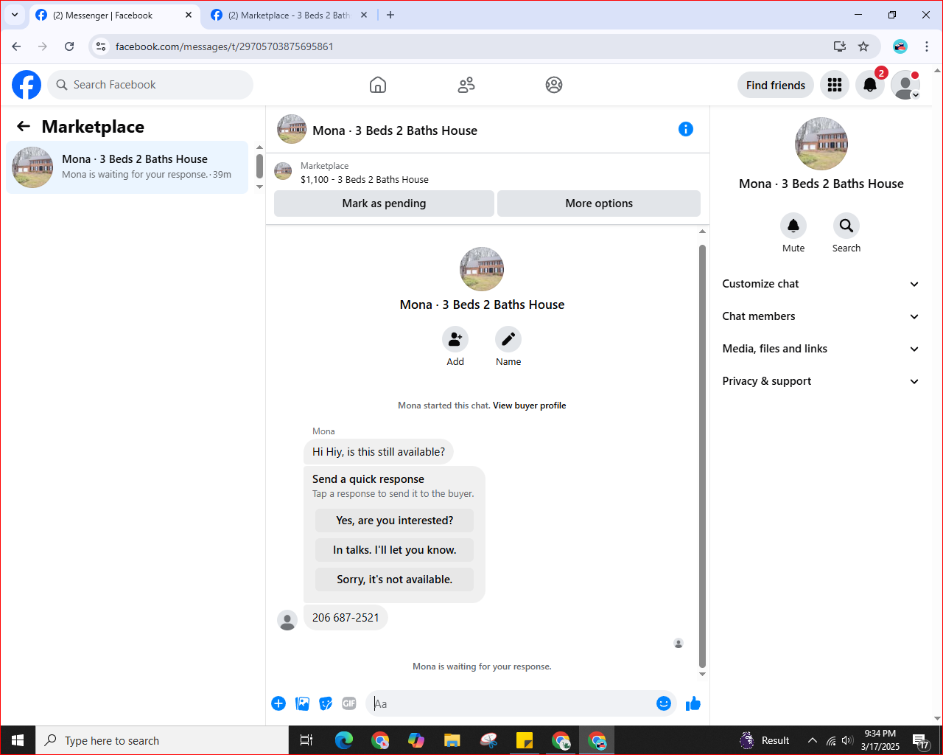Click the browser address bar URL
The width and height of the screenshot is (943, 755).
(225, 46)
